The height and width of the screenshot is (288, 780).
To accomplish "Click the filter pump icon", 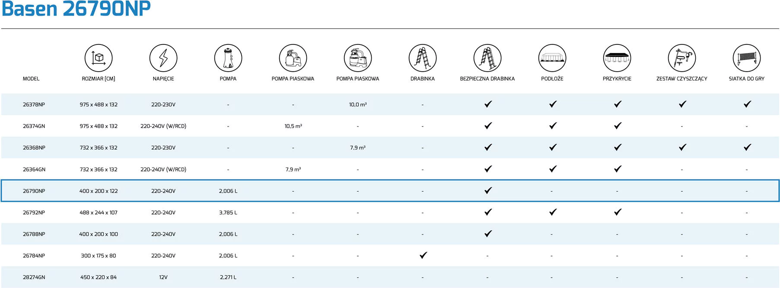I will (x=228, y=58).
